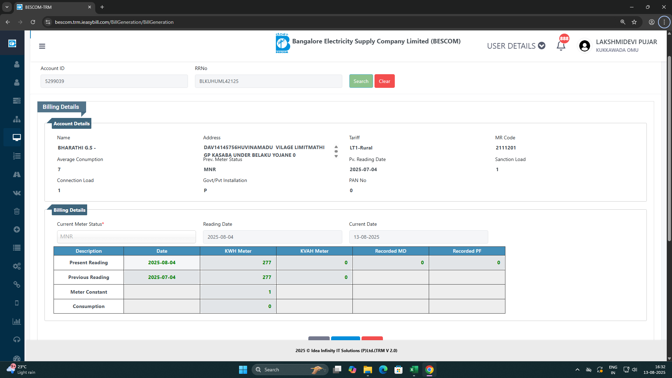
Task: Select the chain link sidebar icon
Action: (16, 284)
